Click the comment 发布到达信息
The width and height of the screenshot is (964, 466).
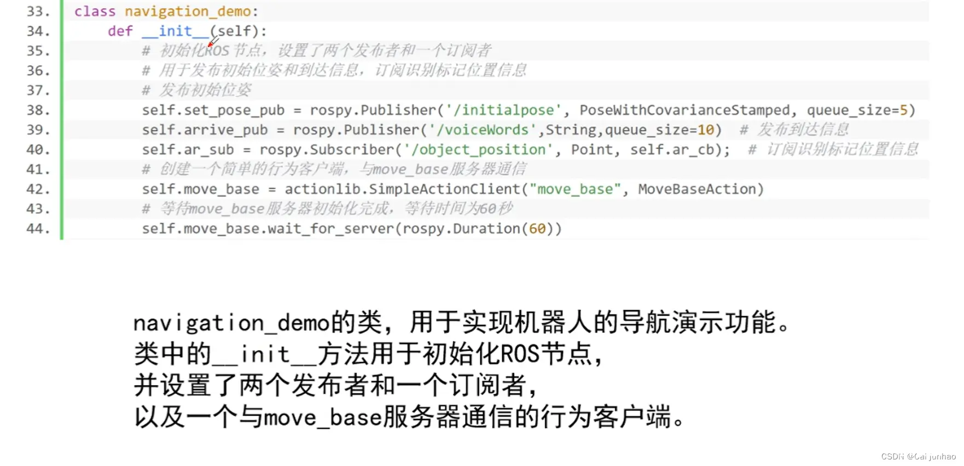[x=794, y=130]
